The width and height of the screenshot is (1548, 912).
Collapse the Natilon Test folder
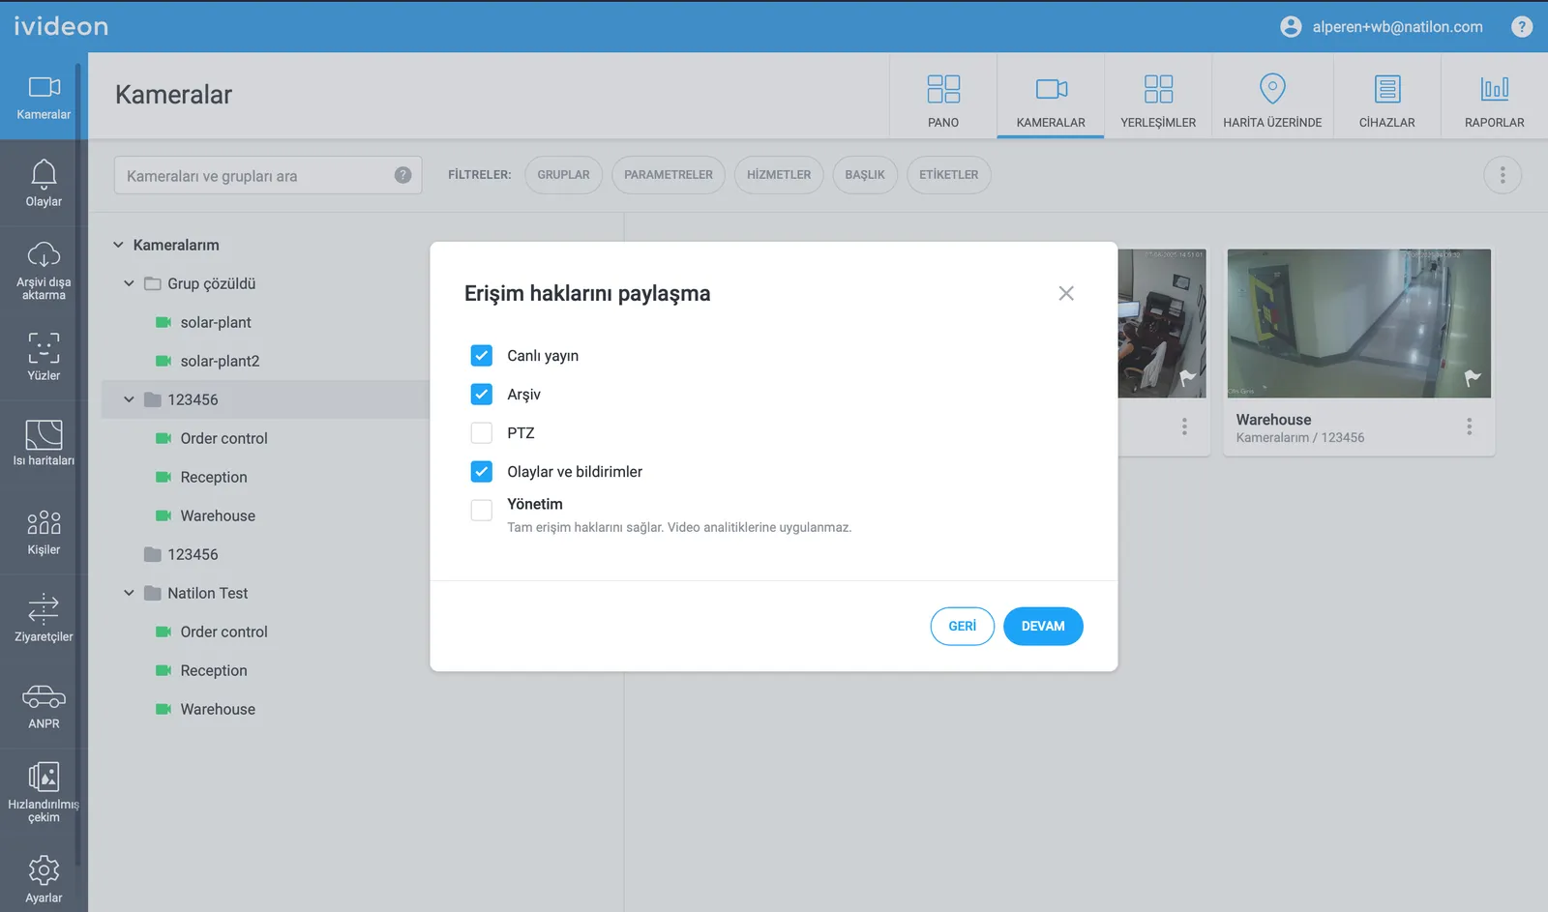(x=129, y=594)
